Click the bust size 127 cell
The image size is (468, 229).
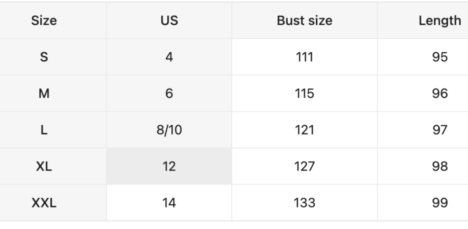click(305, 166)
